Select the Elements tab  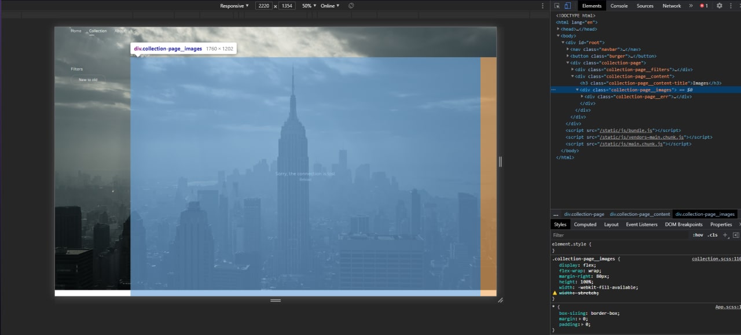point(592,6)
